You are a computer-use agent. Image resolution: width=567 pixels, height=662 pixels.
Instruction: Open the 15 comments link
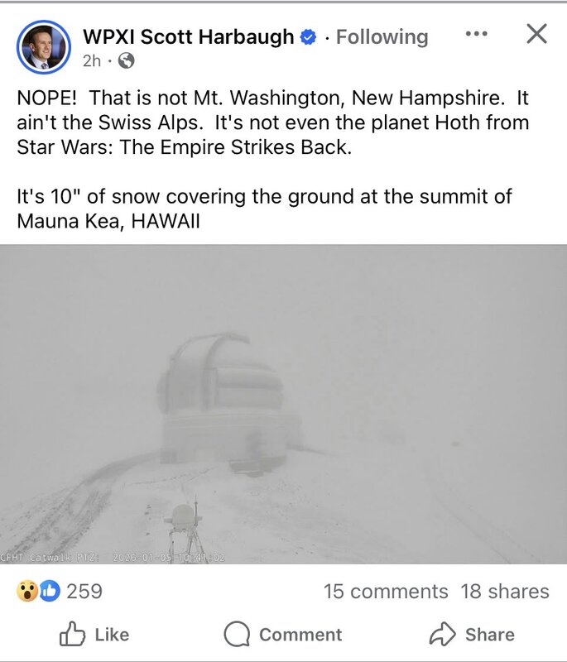[x=385, y=592]
